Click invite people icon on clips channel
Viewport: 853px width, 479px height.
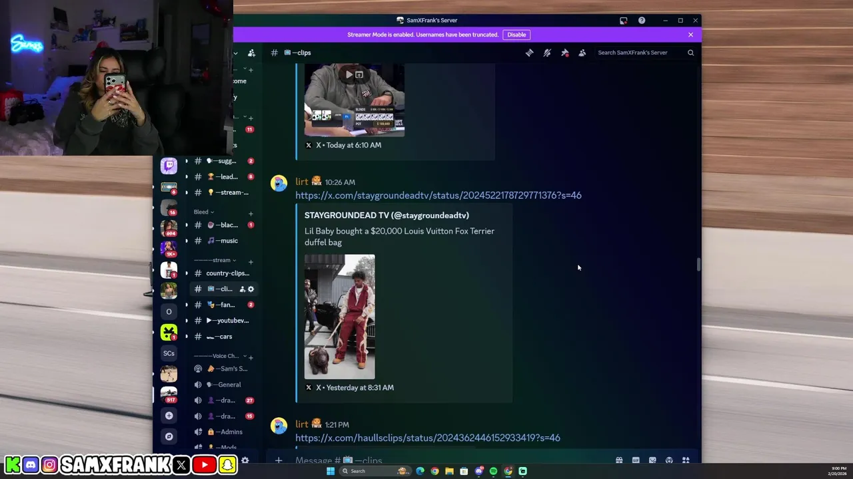(242, 289)
